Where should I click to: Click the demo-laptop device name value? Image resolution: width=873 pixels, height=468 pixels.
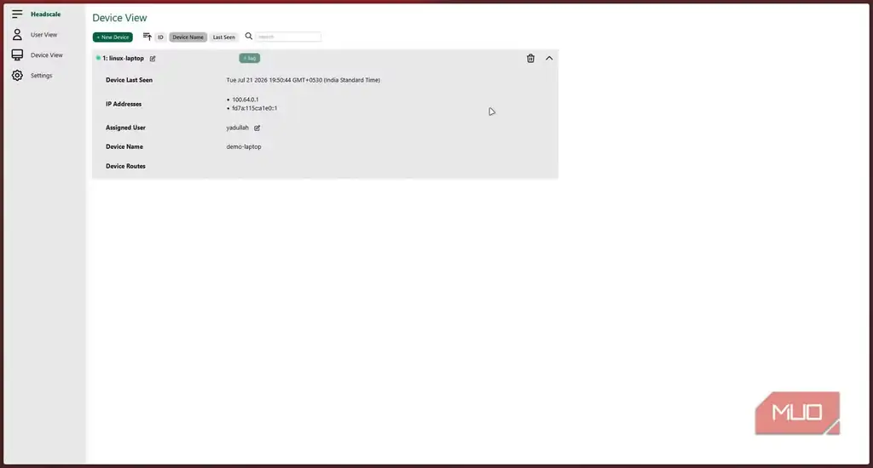(243, 146)
